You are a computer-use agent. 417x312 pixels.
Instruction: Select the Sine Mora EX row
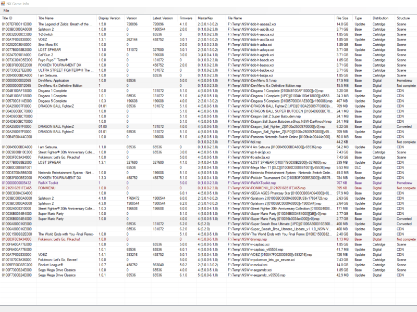(x=208, y=45)
